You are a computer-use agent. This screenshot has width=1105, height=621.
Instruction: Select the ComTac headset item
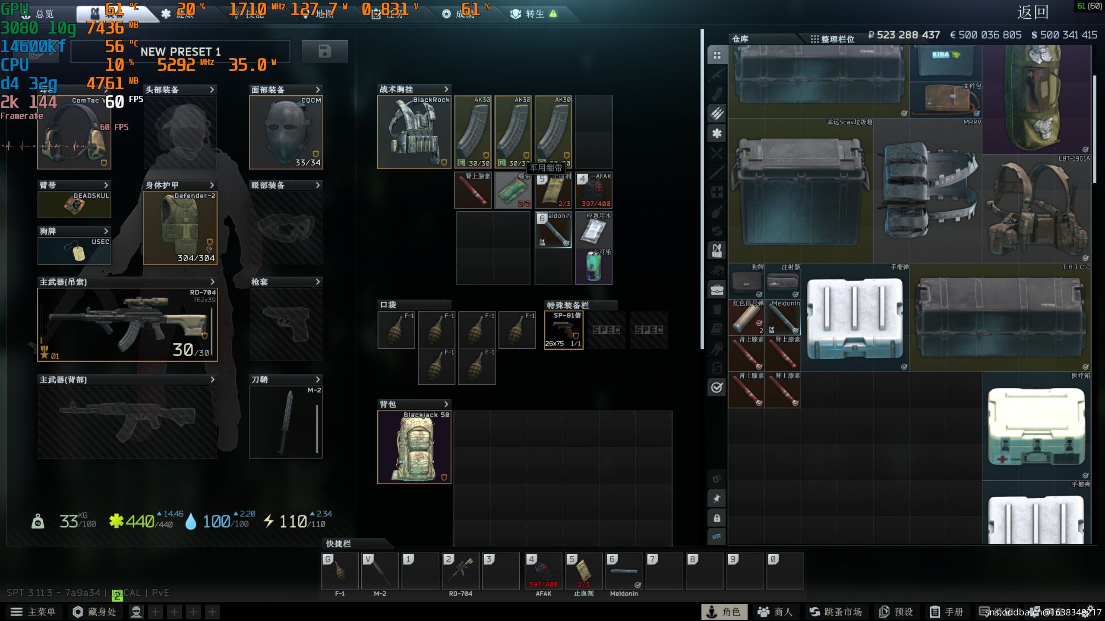click(74, 132)
